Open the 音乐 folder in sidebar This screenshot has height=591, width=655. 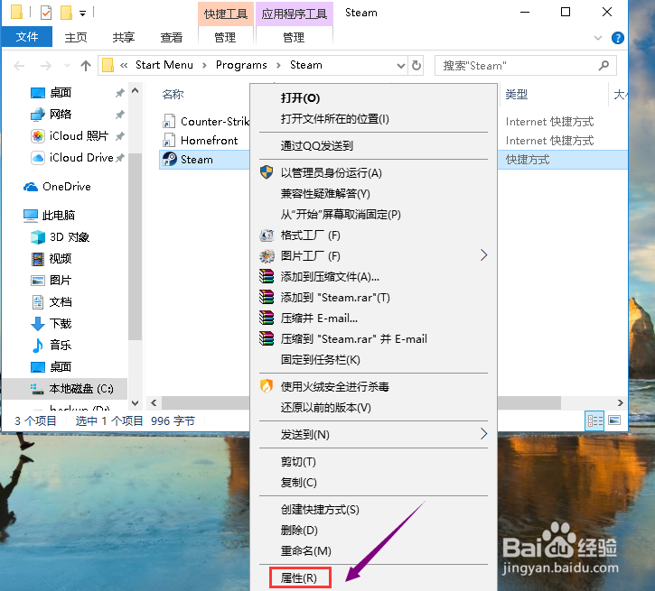point(51,345)
